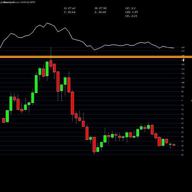
Task: Click the 'OH: 1.39' value
Action: [x=132, y=12]
